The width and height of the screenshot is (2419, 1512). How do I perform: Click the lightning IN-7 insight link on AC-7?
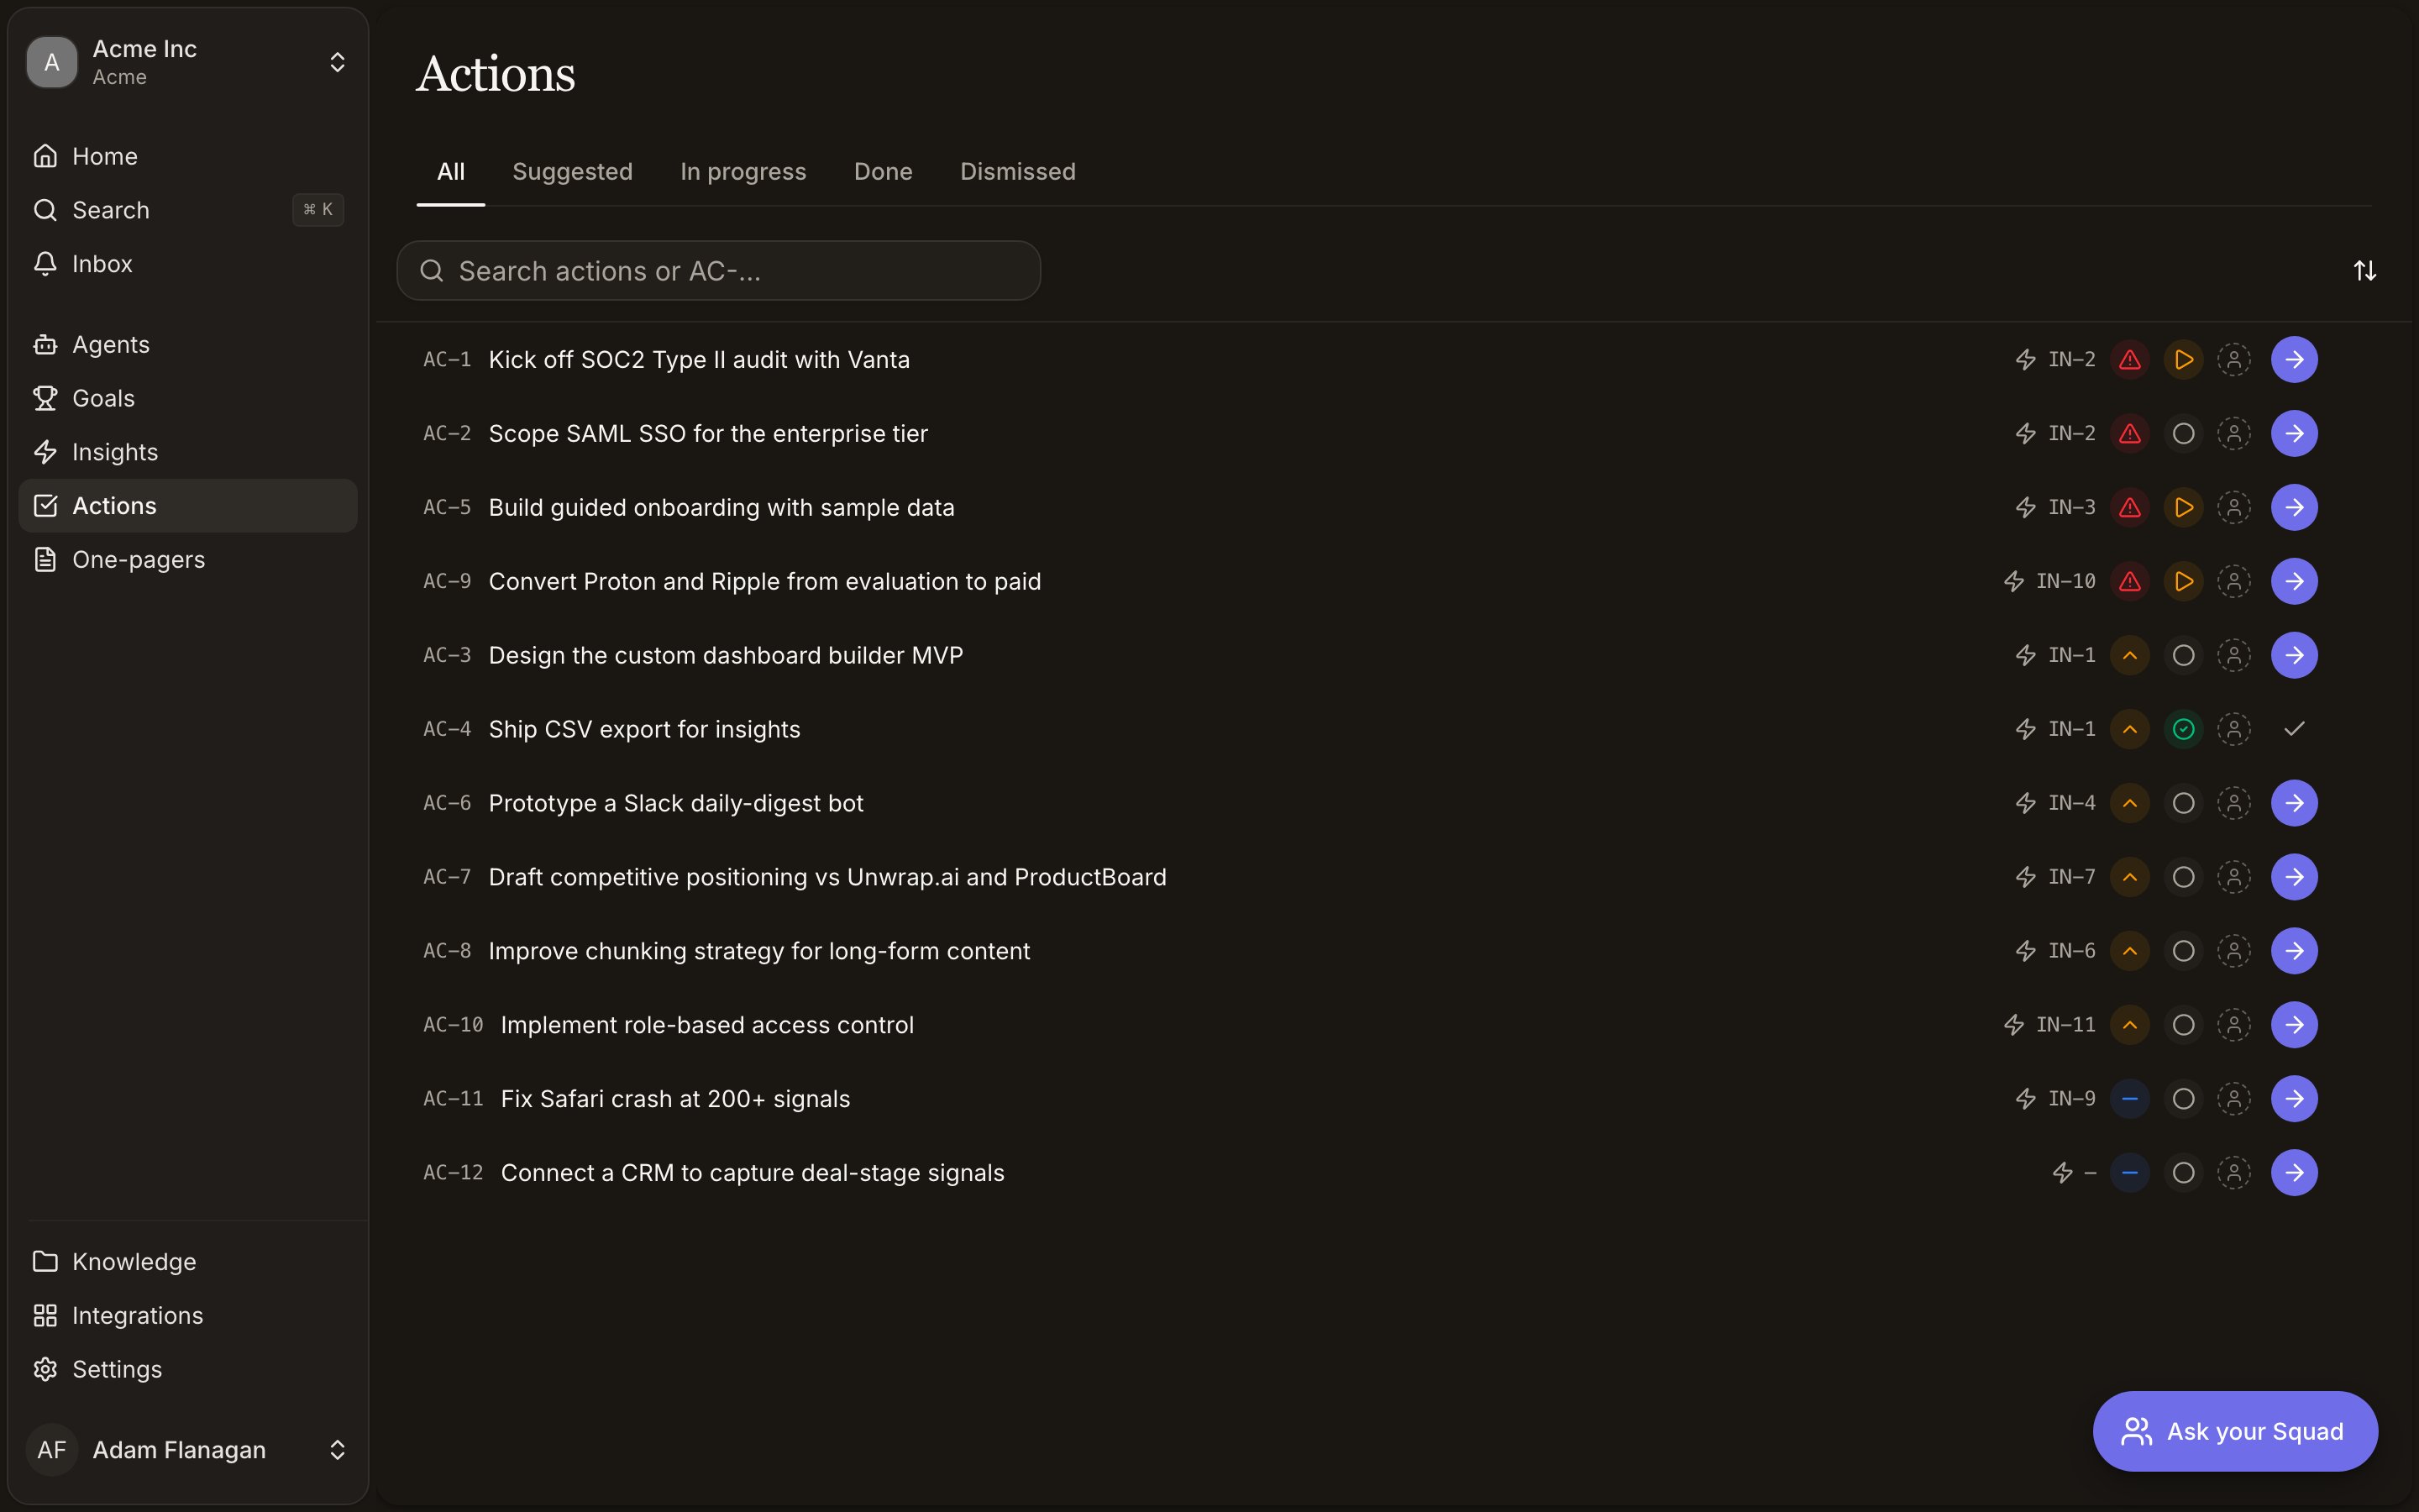(x=2055, y=877)
